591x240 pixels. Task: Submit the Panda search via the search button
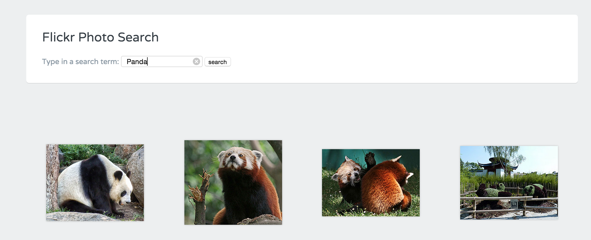coord(217,62)
